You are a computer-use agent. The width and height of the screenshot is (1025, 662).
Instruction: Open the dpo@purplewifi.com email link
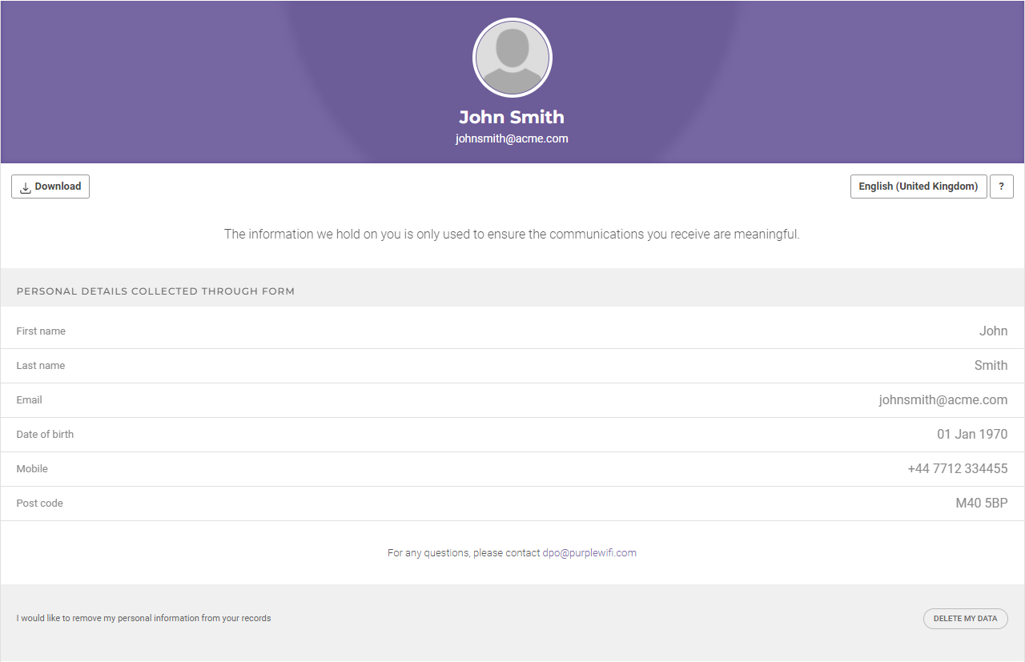589,553
